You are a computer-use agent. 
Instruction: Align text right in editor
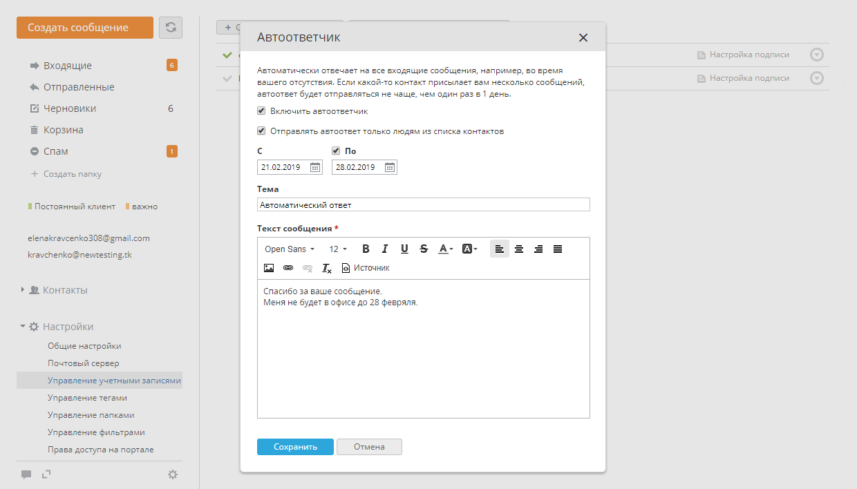pyautogui.click(x=538, y=249)
